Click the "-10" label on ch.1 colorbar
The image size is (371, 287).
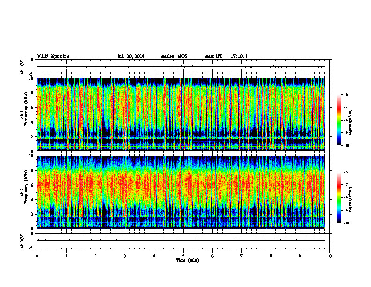[346, 146]
